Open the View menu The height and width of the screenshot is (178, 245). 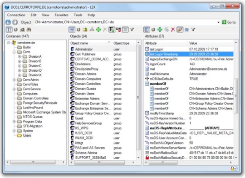coord(45,15)
